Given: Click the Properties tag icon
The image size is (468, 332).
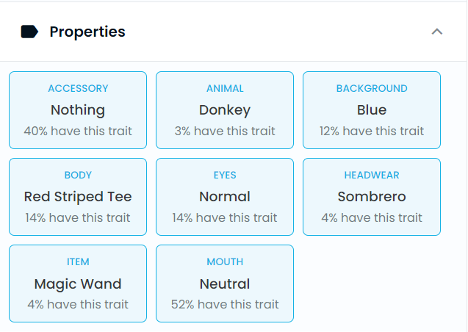Looking at the screenshot, I should coord(29,32).
